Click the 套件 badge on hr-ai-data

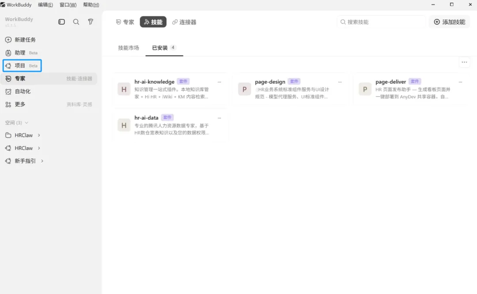point(167,117)
